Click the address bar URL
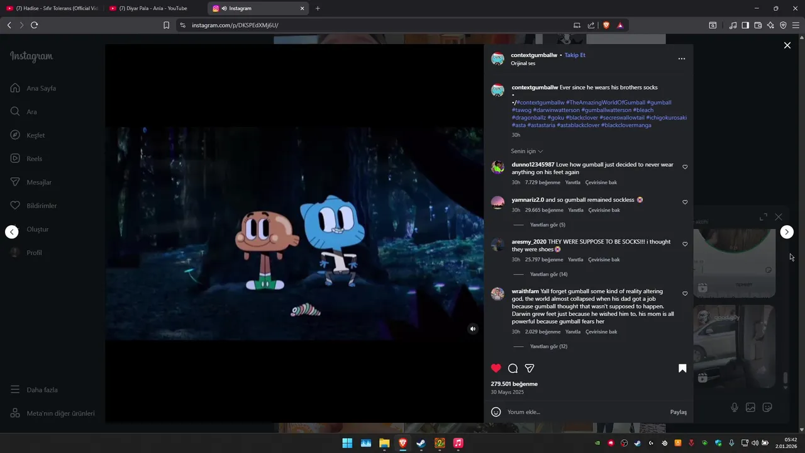Screen dimensions: 805x453 (x=235, y=25)
